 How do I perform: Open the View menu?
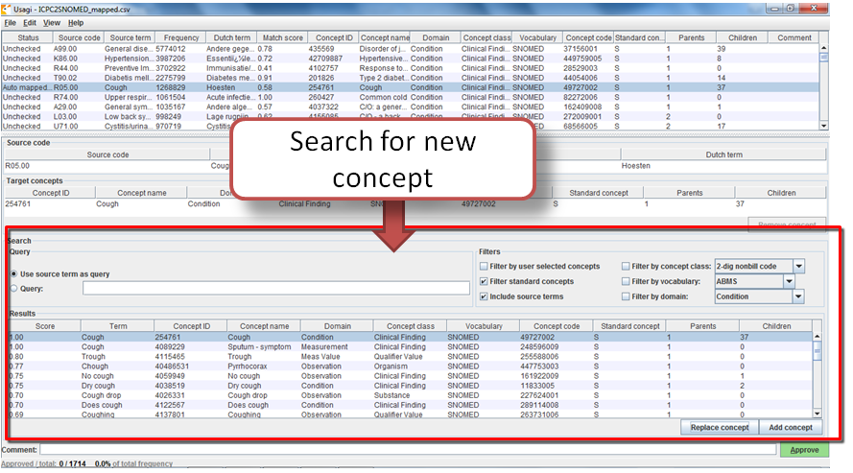point(52,22)
